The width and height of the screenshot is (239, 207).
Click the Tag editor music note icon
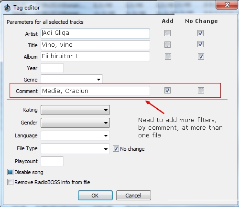[7, 8]
